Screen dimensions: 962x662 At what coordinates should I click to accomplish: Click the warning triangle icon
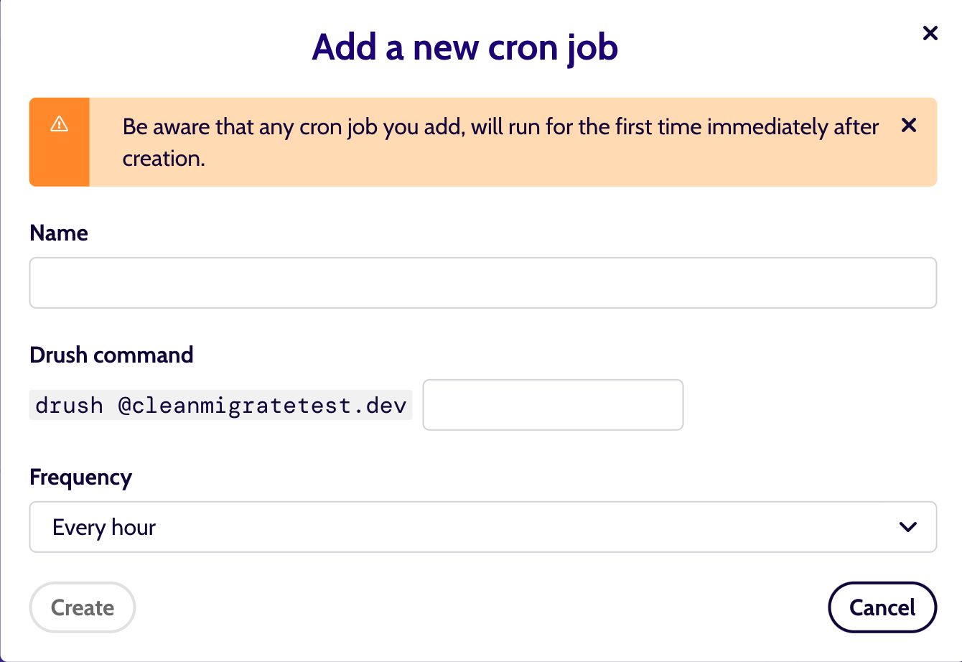coord(60,124)
